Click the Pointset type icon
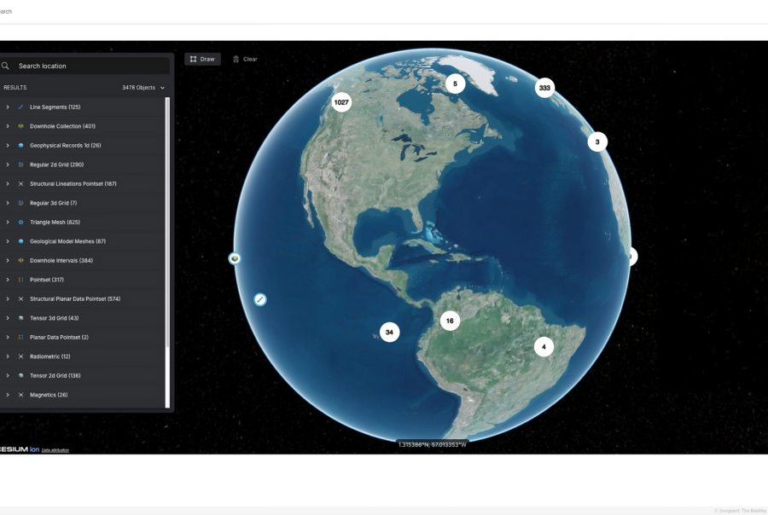The width and height of the screenshot is (768, 515). pos(20,280)
